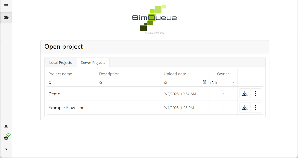Open the kebab menu for Example Flow Line

click(256, 107)
